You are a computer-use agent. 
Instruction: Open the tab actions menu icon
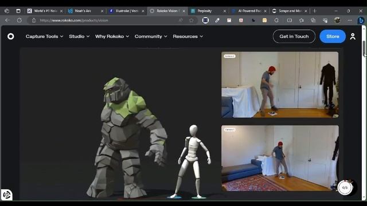pyautogui.click(x=18, y=11)
